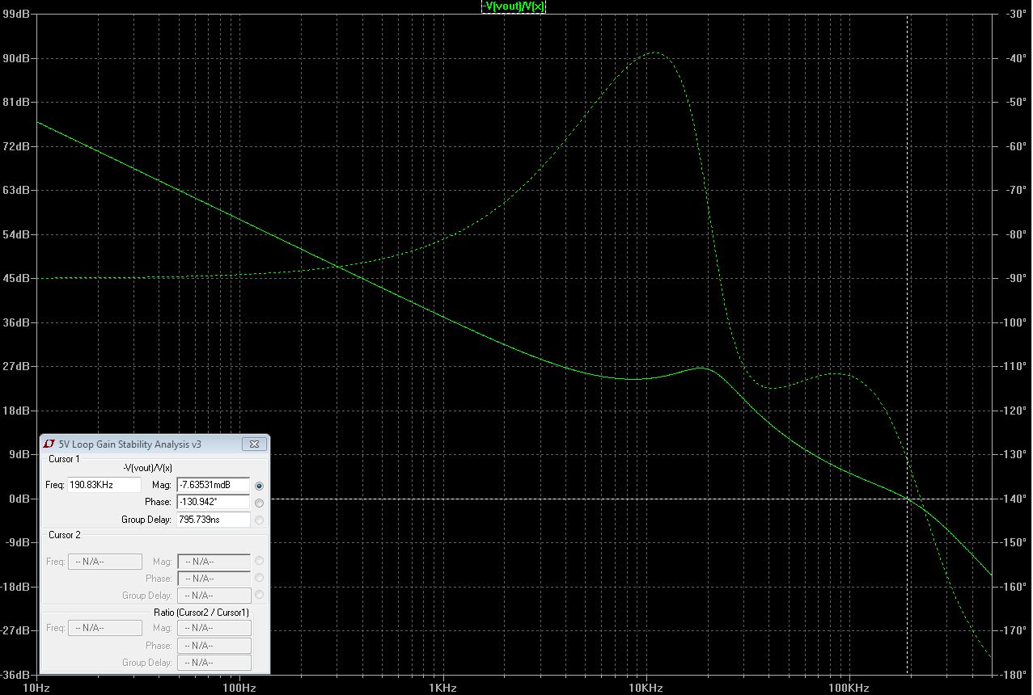Click the -180° right axis label
Image resolution: width=1033 pixels, height=695 pixels.
[x=1015, y=674]
